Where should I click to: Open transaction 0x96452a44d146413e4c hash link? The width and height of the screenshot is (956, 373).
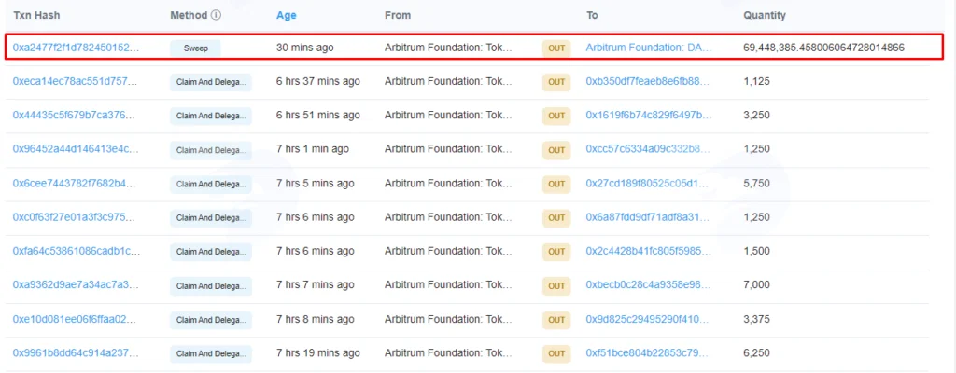click(76, 148)
